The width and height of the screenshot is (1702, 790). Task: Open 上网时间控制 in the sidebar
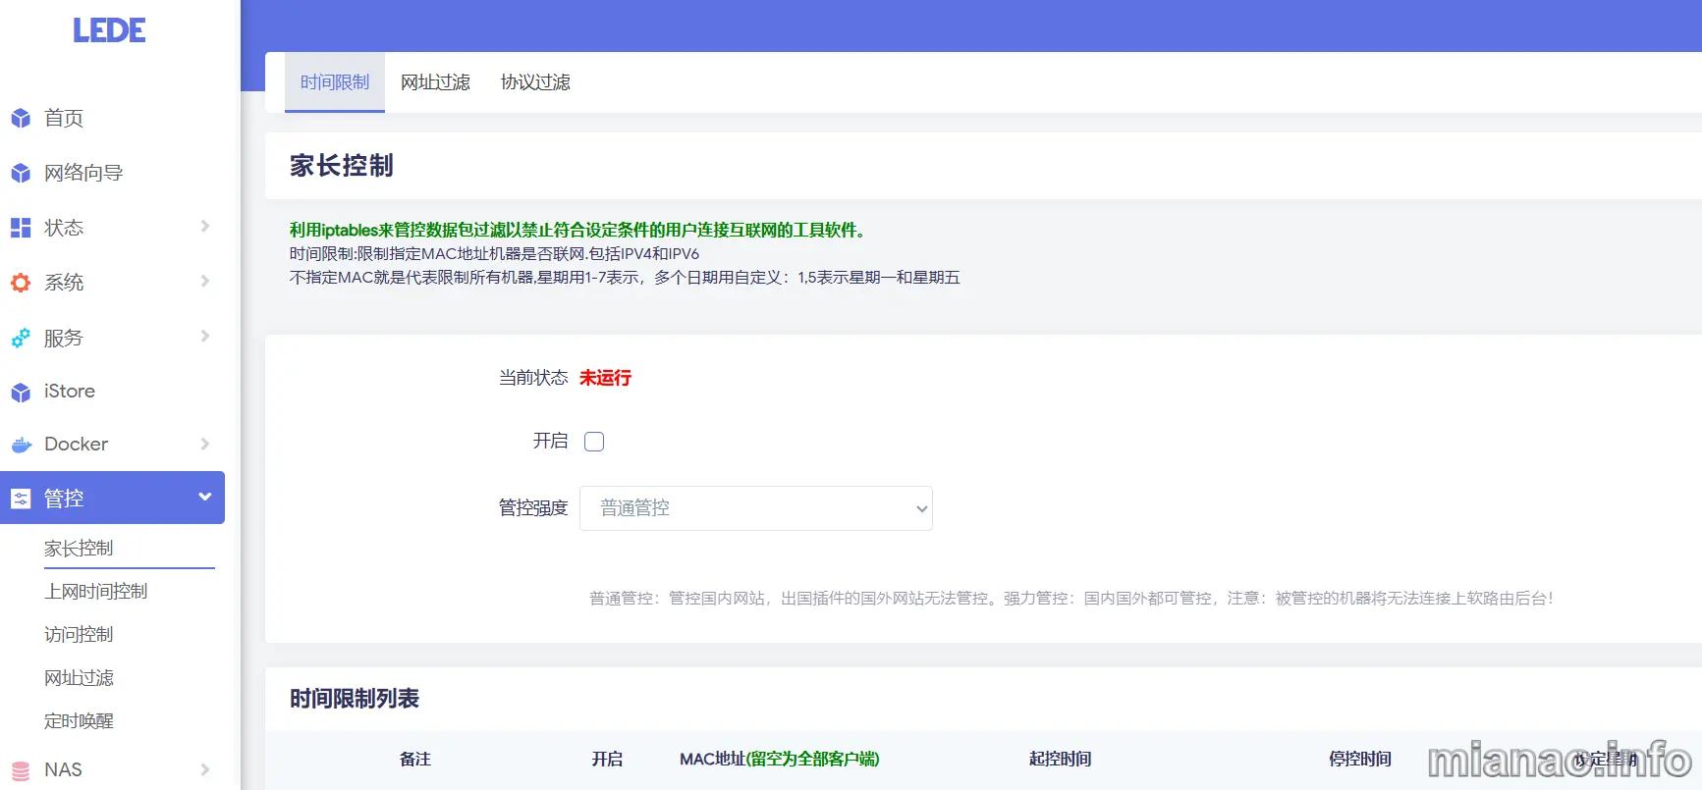point(96,591)
